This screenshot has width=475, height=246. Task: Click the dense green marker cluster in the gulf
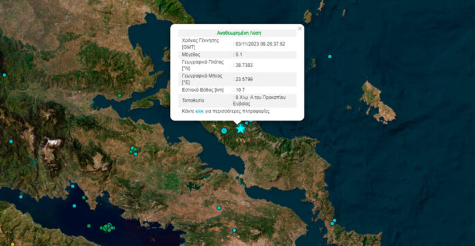coord(107,227)
